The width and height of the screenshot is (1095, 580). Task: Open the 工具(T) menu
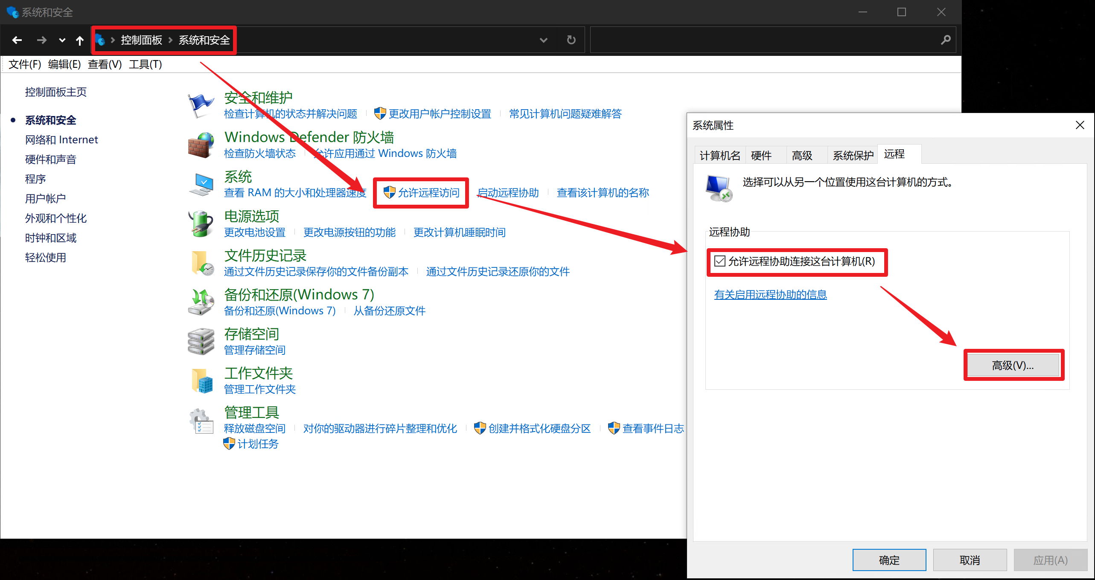click(x=146, y=64)
